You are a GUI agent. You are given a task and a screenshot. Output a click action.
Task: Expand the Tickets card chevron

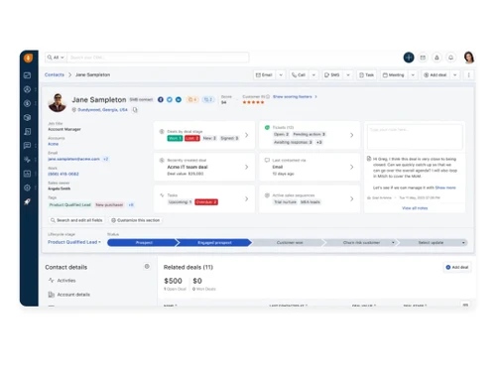point(352,135)
